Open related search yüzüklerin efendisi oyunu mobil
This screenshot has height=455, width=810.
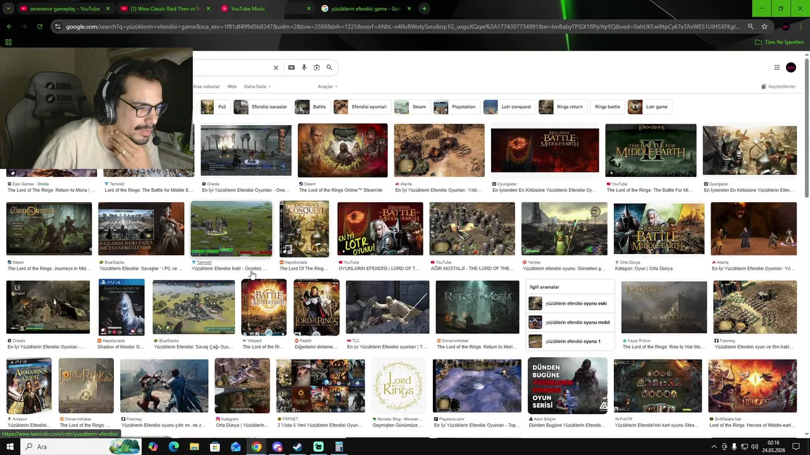point(570,322)
